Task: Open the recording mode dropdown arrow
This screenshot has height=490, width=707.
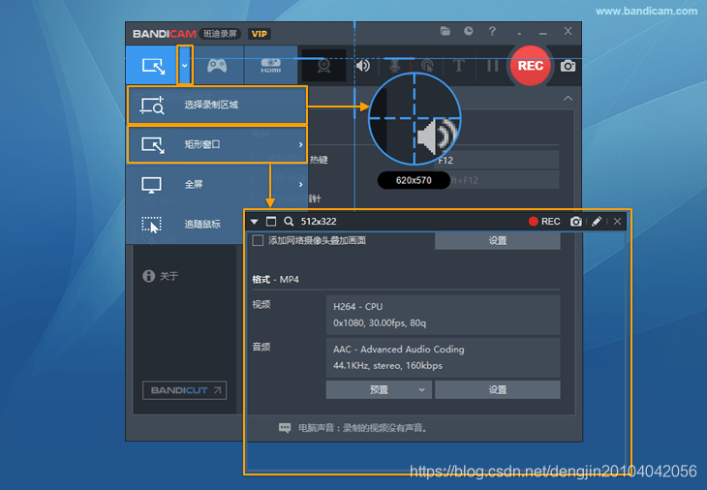Action: tap(184, 65)
